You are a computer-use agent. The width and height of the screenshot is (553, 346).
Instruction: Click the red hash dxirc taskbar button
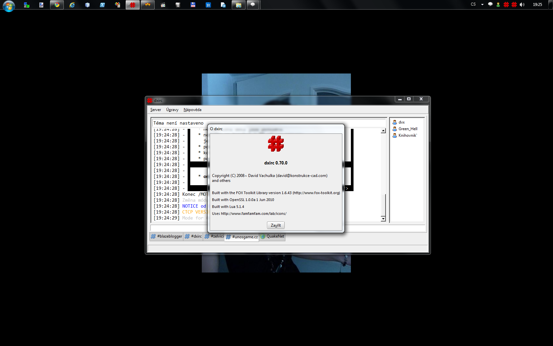point(133,5)
